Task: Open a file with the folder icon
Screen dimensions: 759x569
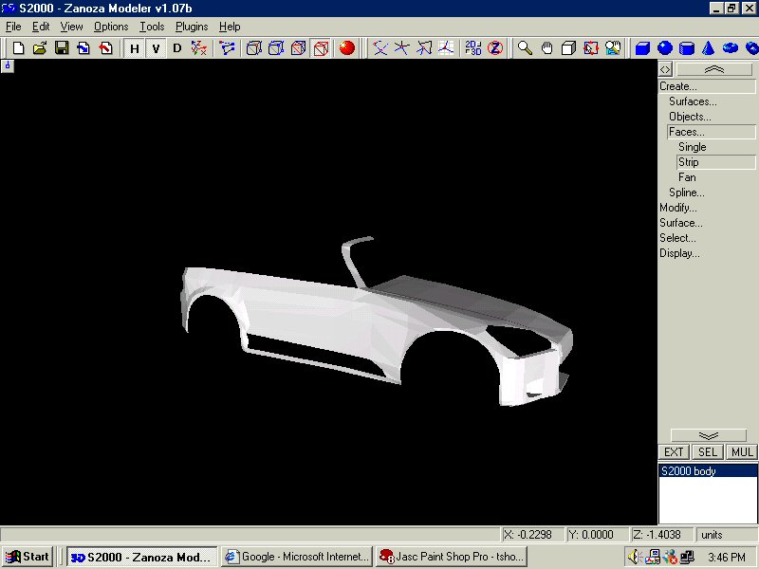Action: [x=40, y=48]
